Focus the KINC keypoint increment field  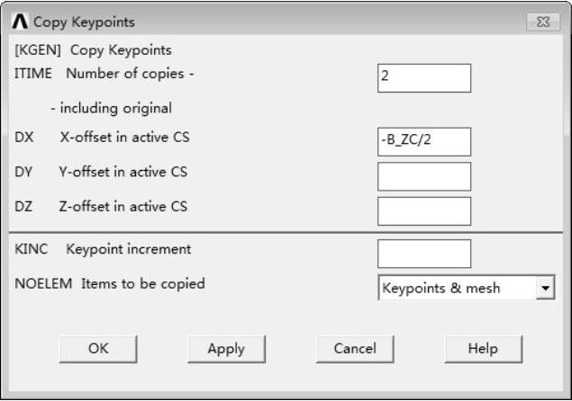pos(423,254)
